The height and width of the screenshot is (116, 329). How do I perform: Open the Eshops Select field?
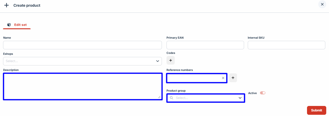[82, 61]
